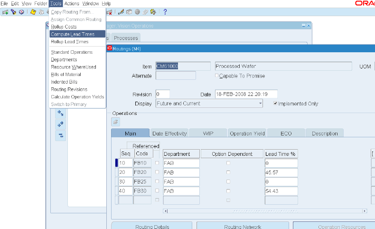Click the Collapse All double-minus icon
The height and width of the screenshot is (229, 375).
[60, 135]
